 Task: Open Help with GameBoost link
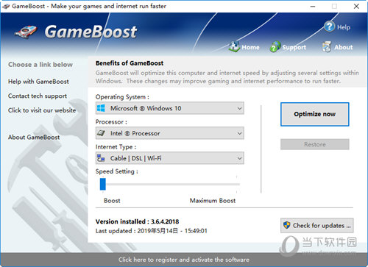tap(38, 82)
